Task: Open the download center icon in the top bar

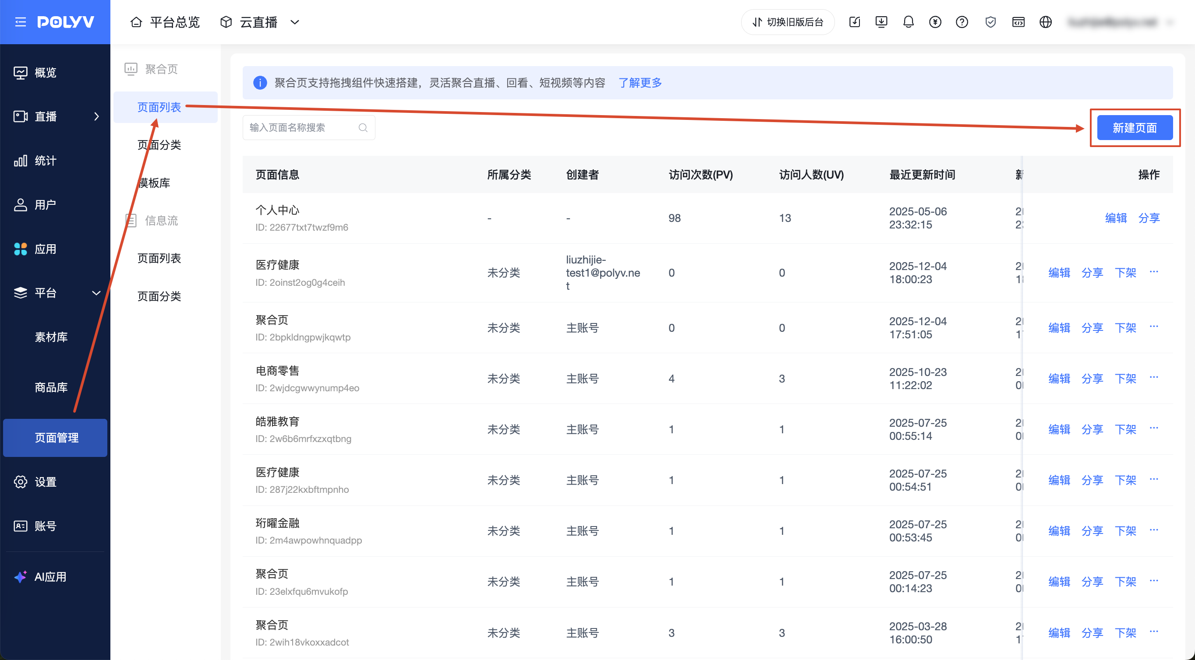Action: [x=881, y=22]
